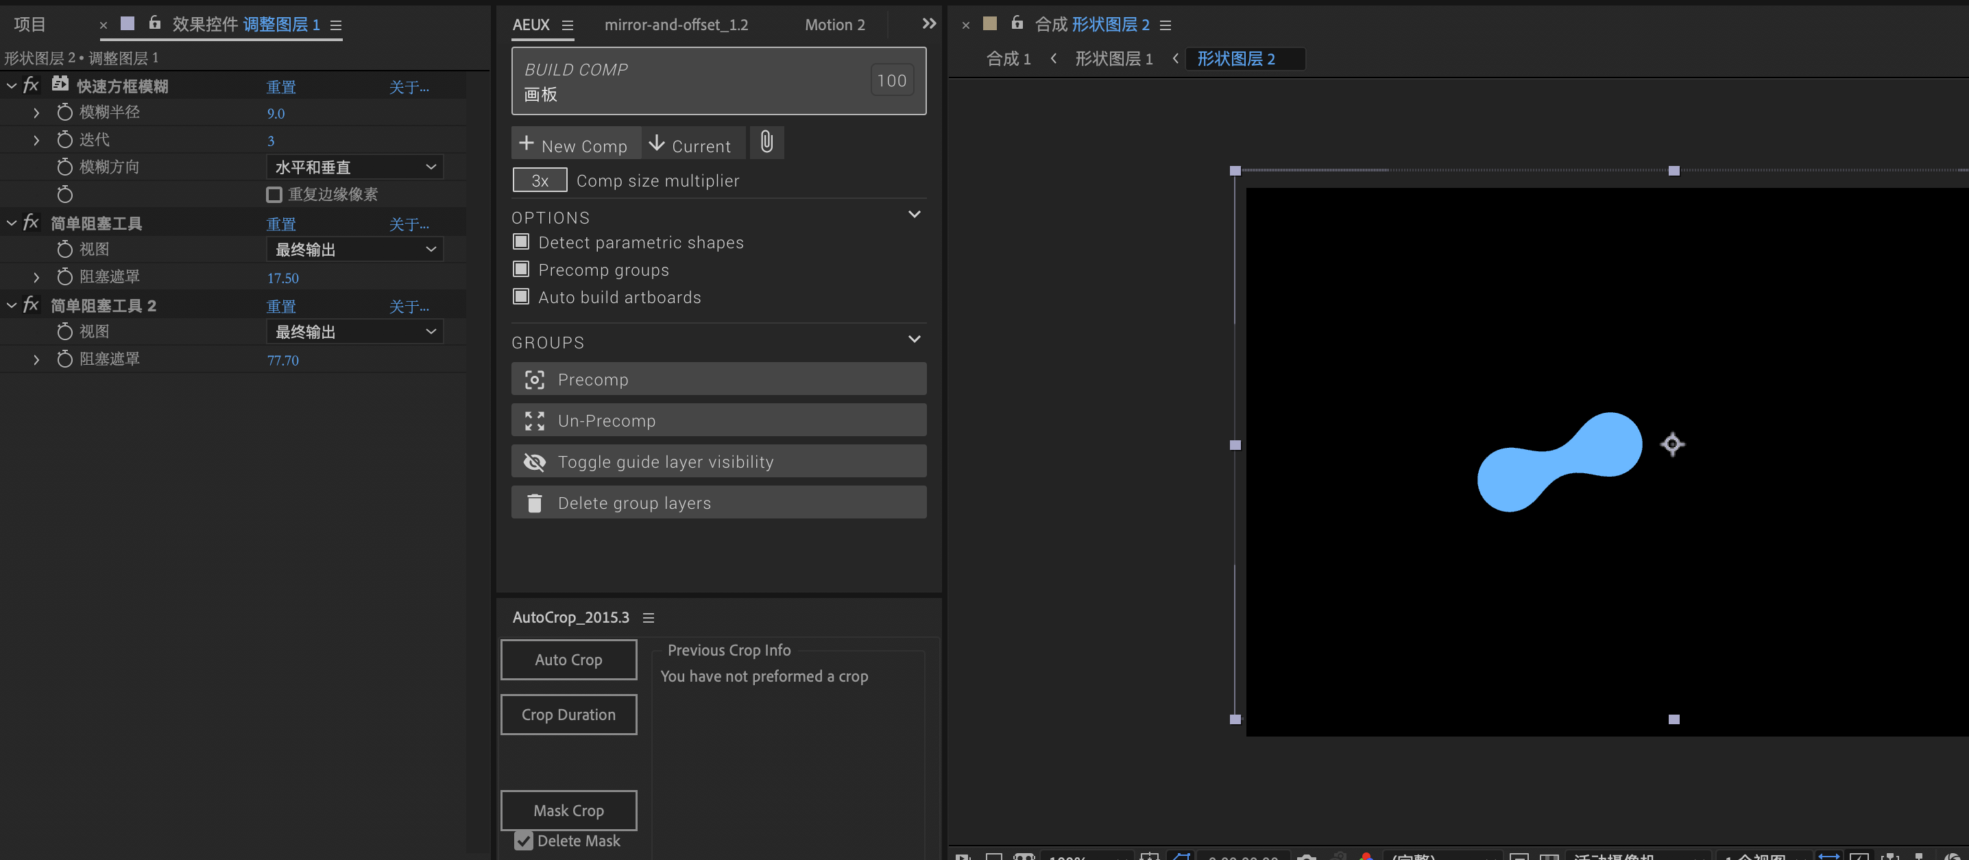Screen dimensions: 1969x860
Task: Switch to the mirror-and-offset_1.2 tab
Action: click(x=677, y=25)
